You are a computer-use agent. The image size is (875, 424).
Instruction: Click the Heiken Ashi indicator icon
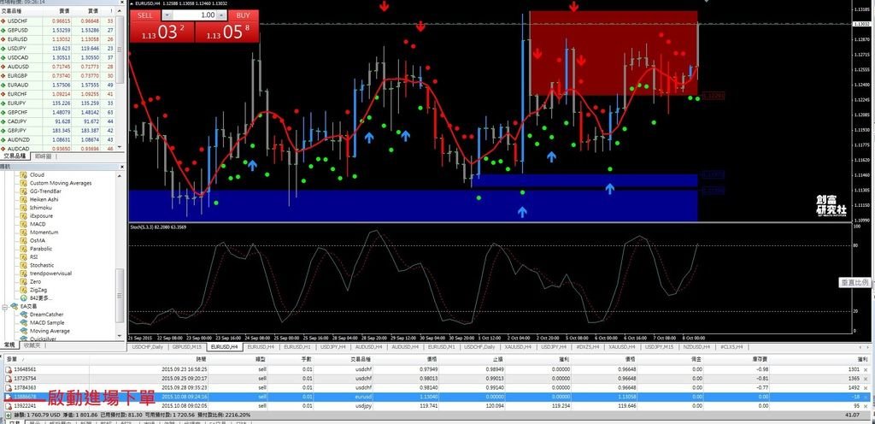click(x=23, y=199)
